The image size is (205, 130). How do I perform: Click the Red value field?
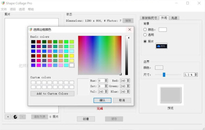pos(123,81)
